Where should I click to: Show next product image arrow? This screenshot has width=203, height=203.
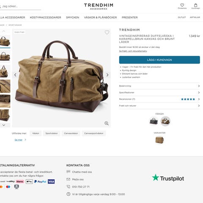click(x=107, y=75)
